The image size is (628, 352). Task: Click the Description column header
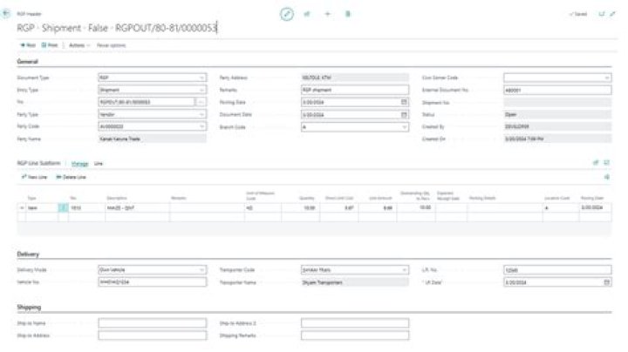click(117, 198)
